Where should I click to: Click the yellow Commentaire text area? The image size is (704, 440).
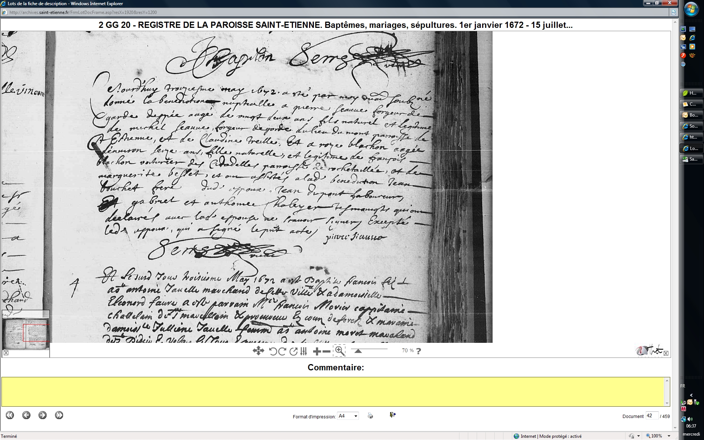click(333, 391)
